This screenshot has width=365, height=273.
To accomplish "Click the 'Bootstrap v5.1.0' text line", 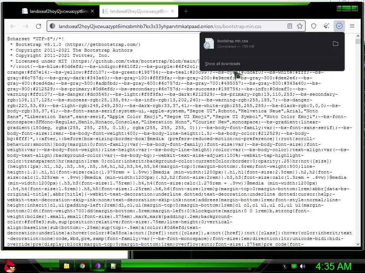I will (x=76, y=44).
